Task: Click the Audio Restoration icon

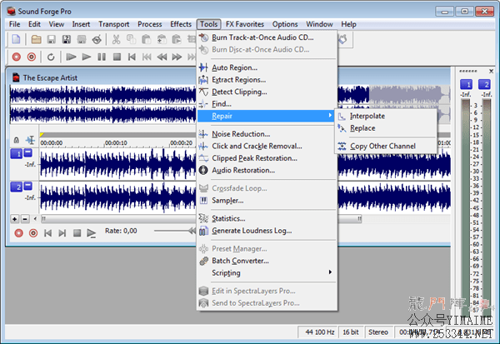Action: point(203,170)
